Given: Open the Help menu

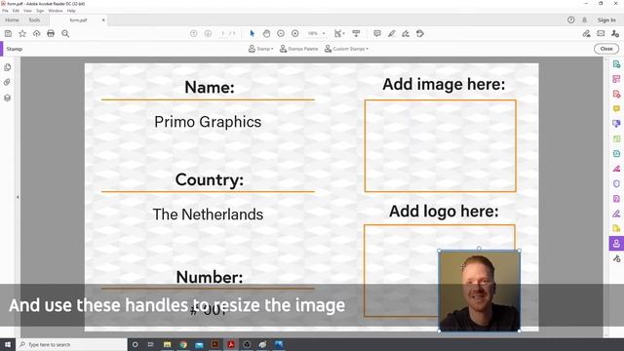Looking at the screenshot, I should click(71, 11).
